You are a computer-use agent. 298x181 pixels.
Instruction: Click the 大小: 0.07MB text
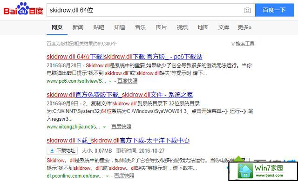click(x=97, y=151)
